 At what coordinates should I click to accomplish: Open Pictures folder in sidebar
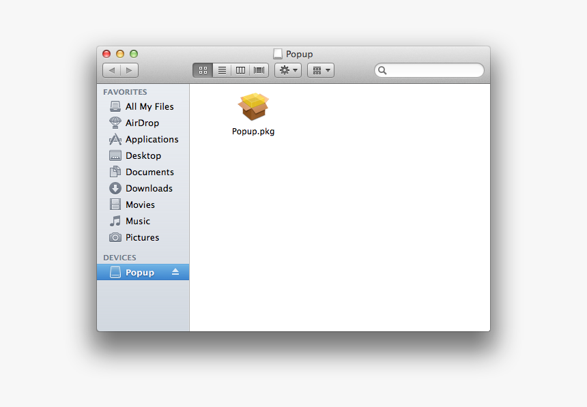click(143, 237)
